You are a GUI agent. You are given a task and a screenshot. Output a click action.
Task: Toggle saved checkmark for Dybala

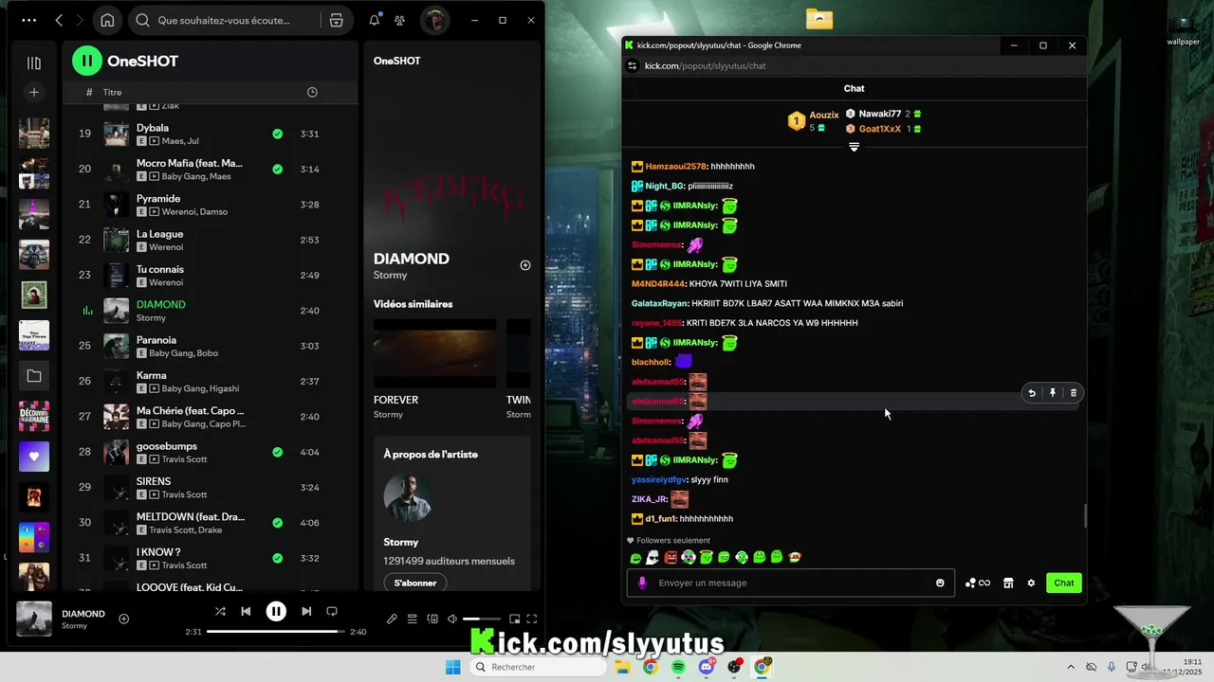(x=277, y=134)
